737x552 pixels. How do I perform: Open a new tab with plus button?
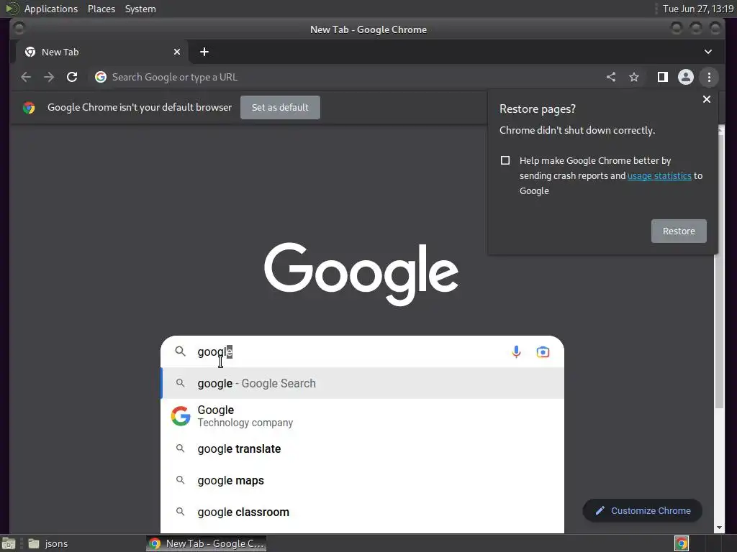coord(204,52)
